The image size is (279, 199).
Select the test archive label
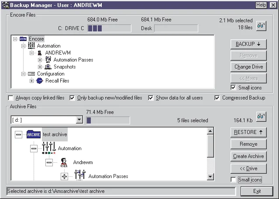[55, 134]
